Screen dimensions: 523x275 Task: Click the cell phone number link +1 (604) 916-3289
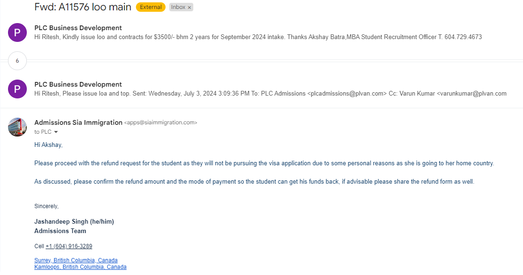(69, 246)
